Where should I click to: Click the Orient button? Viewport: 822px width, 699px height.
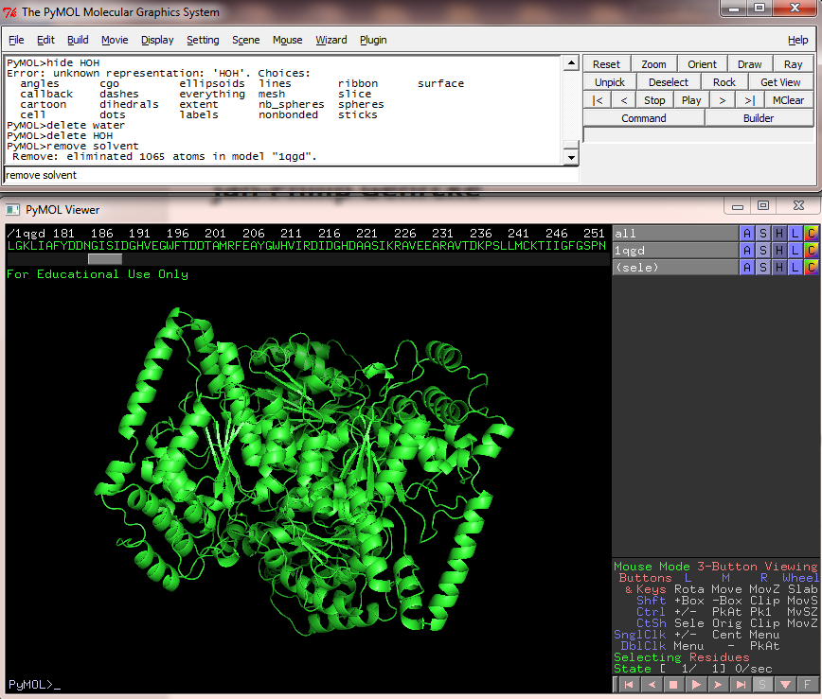702,64
